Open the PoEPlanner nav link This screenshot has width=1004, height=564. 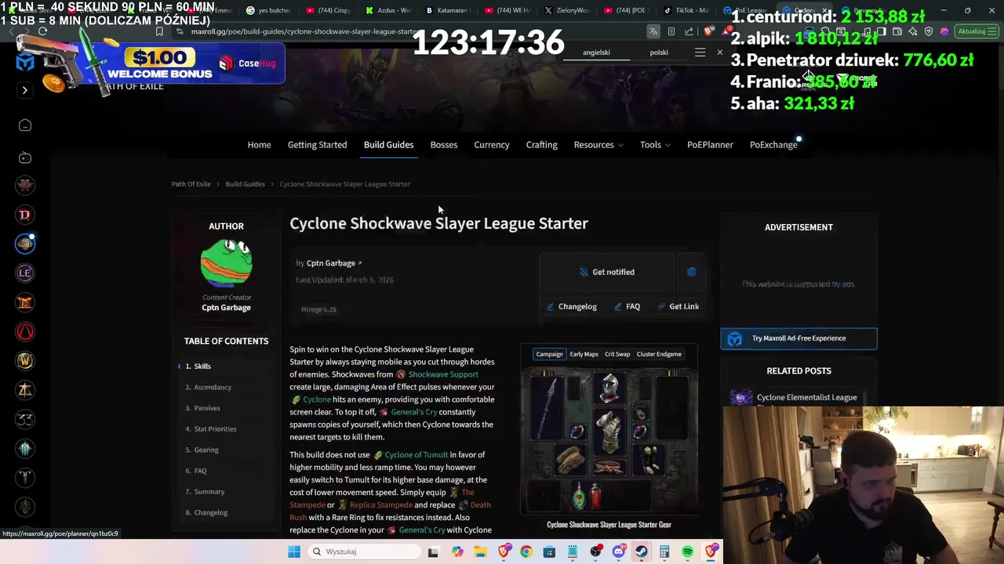(710, 145)
